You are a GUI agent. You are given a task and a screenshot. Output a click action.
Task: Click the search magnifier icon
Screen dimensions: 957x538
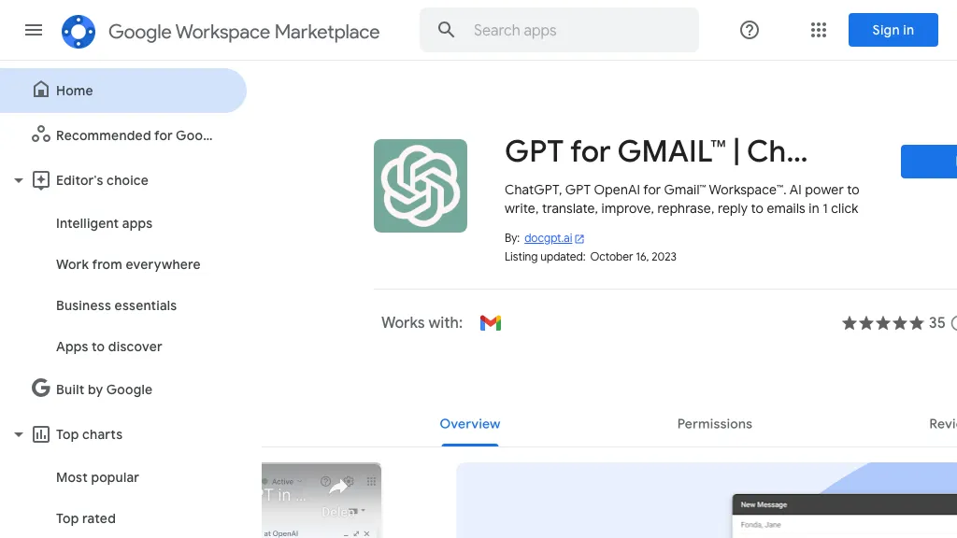(447, 30)
